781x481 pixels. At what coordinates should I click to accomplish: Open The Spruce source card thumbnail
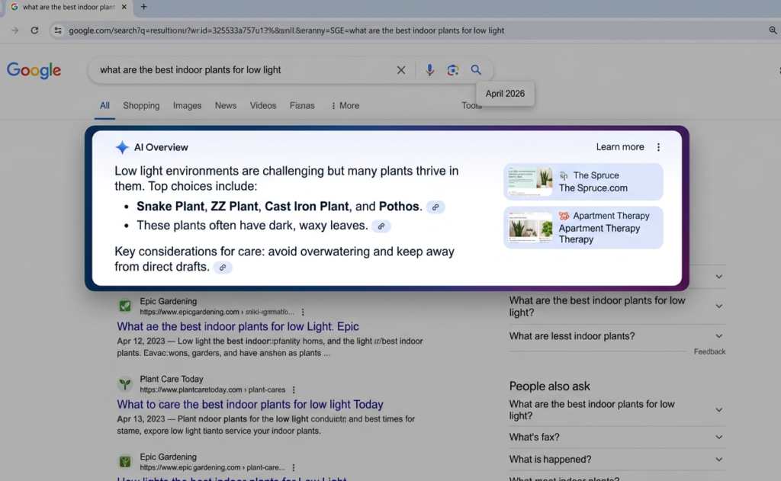coord(529,181)
